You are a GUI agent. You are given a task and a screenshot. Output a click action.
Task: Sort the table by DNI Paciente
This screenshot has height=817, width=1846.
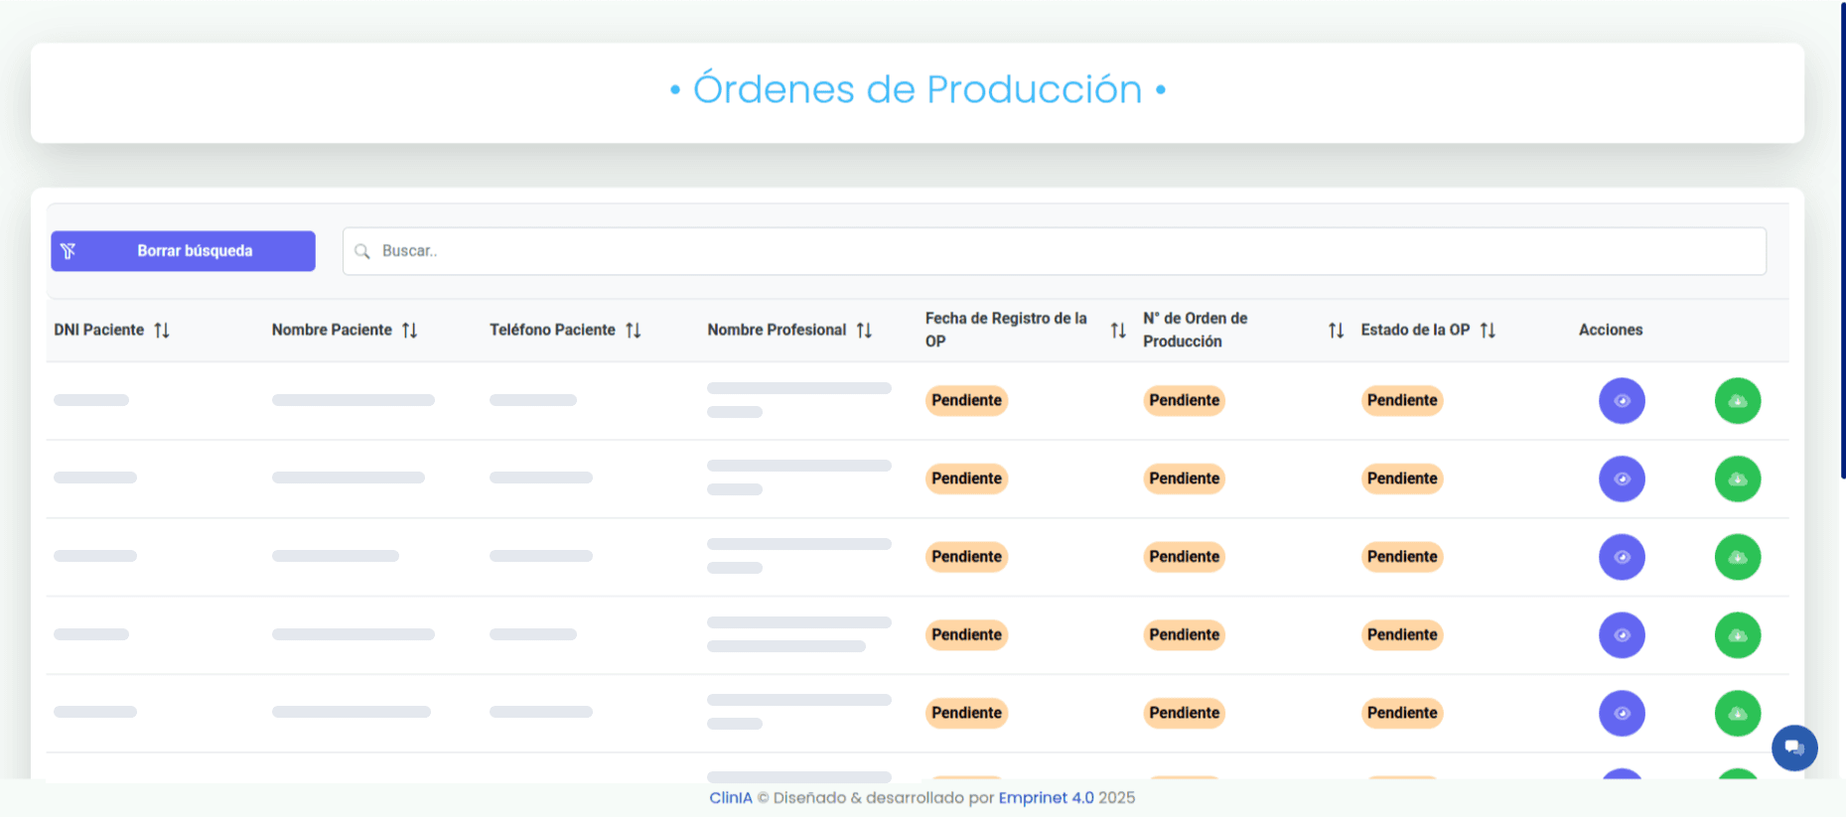pos(162,330)
